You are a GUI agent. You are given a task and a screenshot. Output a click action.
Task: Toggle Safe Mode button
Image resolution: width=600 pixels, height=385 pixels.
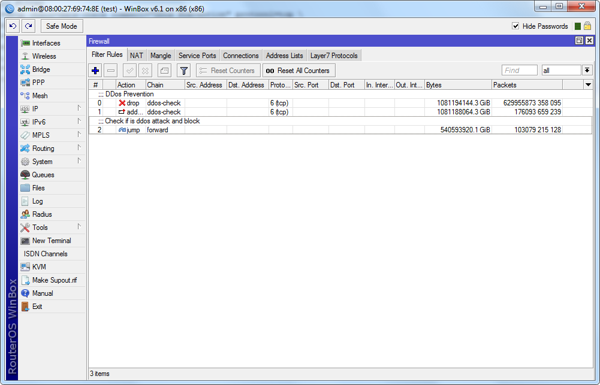click(x=62, y=26)
